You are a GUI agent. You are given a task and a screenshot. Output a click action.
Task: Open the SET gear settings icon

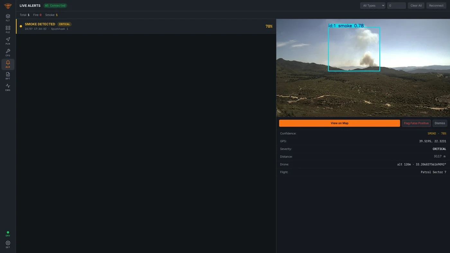coord(8,245)
